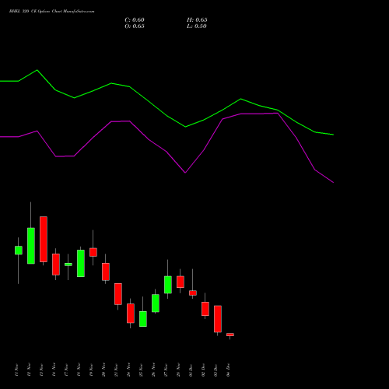Select the tall red candlestick above 13 Nov
The width and height of the screenshot is (389, 389).
pos(44,239)
